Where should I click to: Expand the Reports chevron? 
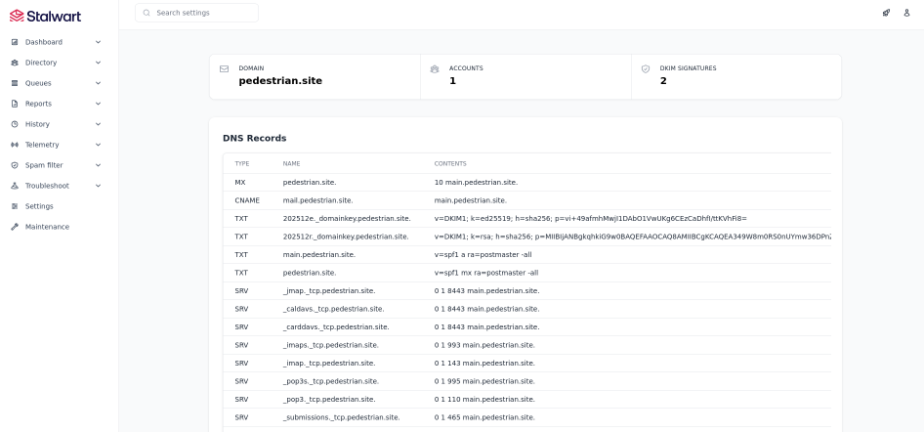pyautogui.click(x=98, y=104)
